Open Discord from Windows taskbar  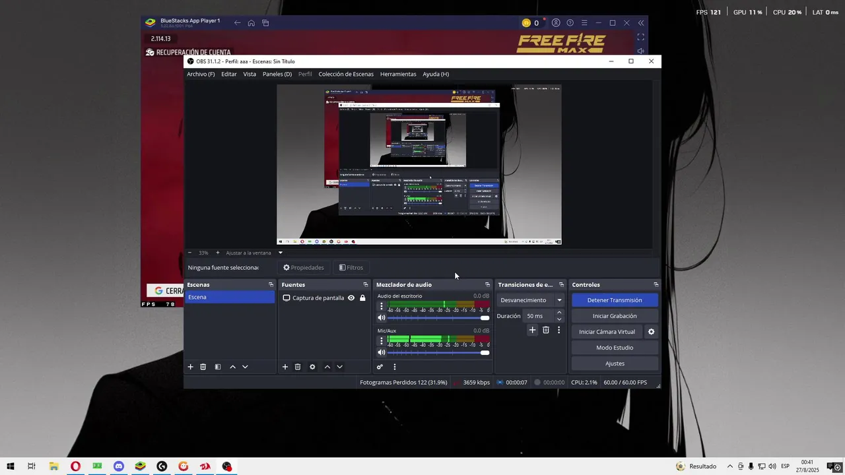coord(119,466)
